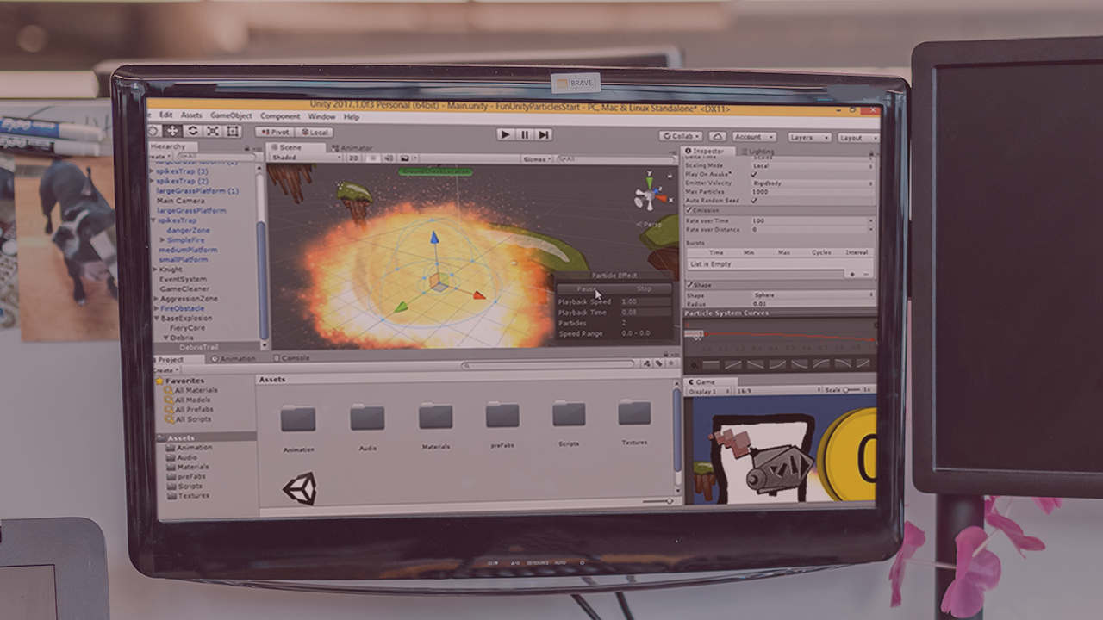
Task: Toggle the Pivot handle position button
Action: click(x=275, y=133)
